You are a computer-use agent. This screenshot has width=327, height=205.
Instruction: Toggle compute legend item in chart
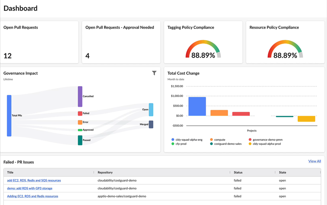tap(218, 140)
